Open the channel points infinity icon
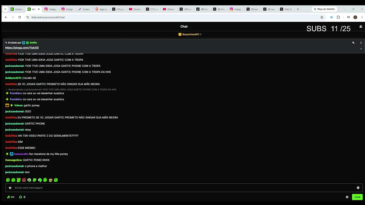Screen dimensions: 365x205 11,197
